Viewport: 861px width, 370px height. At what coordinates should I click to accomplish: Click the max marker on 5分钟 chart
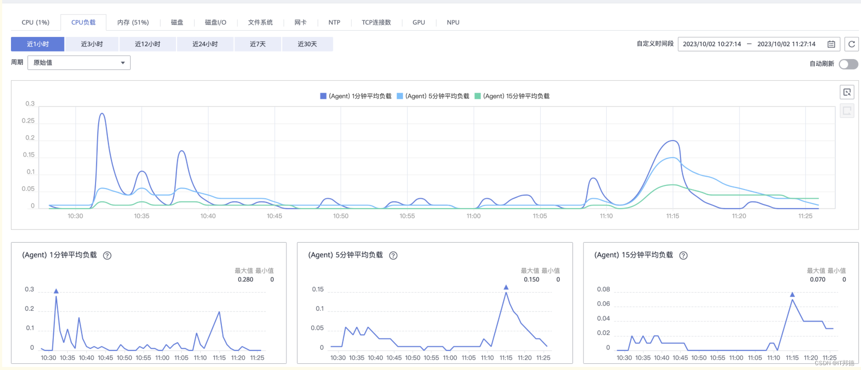pos(506,287)
